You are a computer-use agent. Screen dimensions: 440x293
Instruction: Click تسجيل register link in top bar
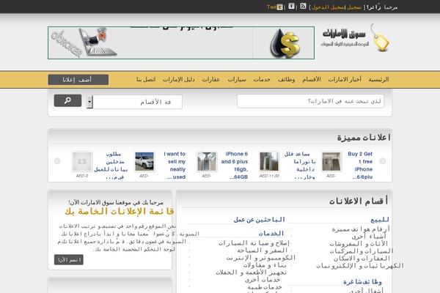pos(354,7)
